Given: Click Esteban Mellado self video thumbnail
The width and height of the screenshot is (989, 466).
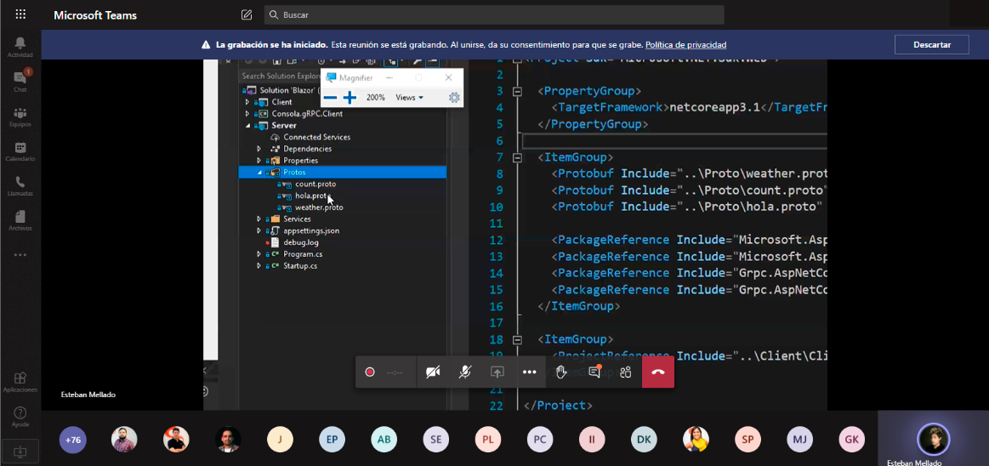Looking at the screenshot, I should coord(934,439).
